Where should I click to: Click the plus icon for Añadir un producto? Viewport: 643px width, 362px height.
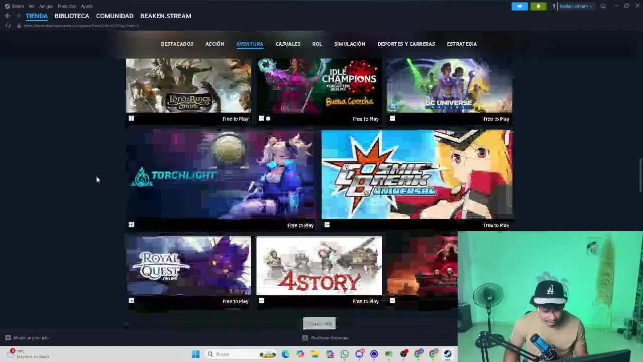[x=8, y=338]
